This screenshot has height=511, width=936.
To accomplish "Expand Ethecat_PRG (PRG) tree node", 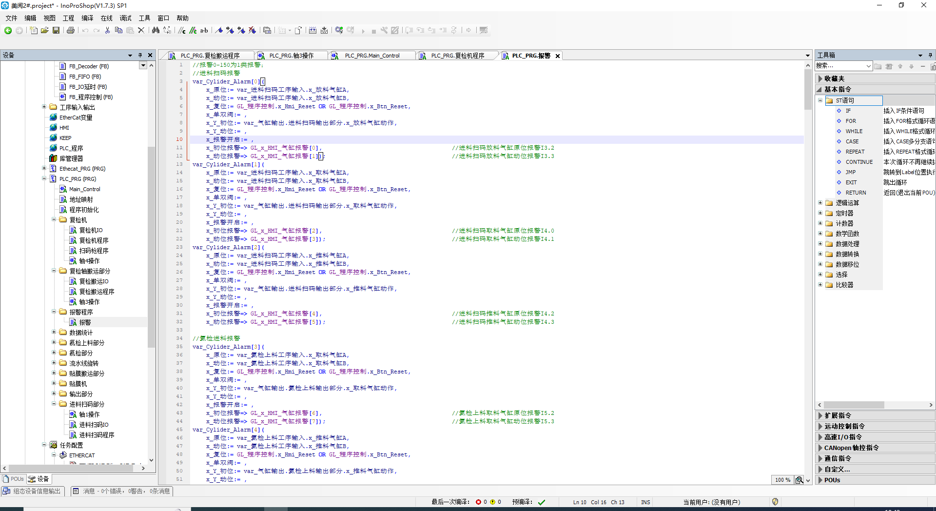I will [x=44, y=168].
